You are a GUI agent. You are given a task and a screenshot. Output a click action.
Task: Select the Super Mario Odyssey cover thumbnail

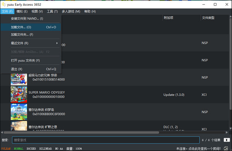click(x=19, y=95)
